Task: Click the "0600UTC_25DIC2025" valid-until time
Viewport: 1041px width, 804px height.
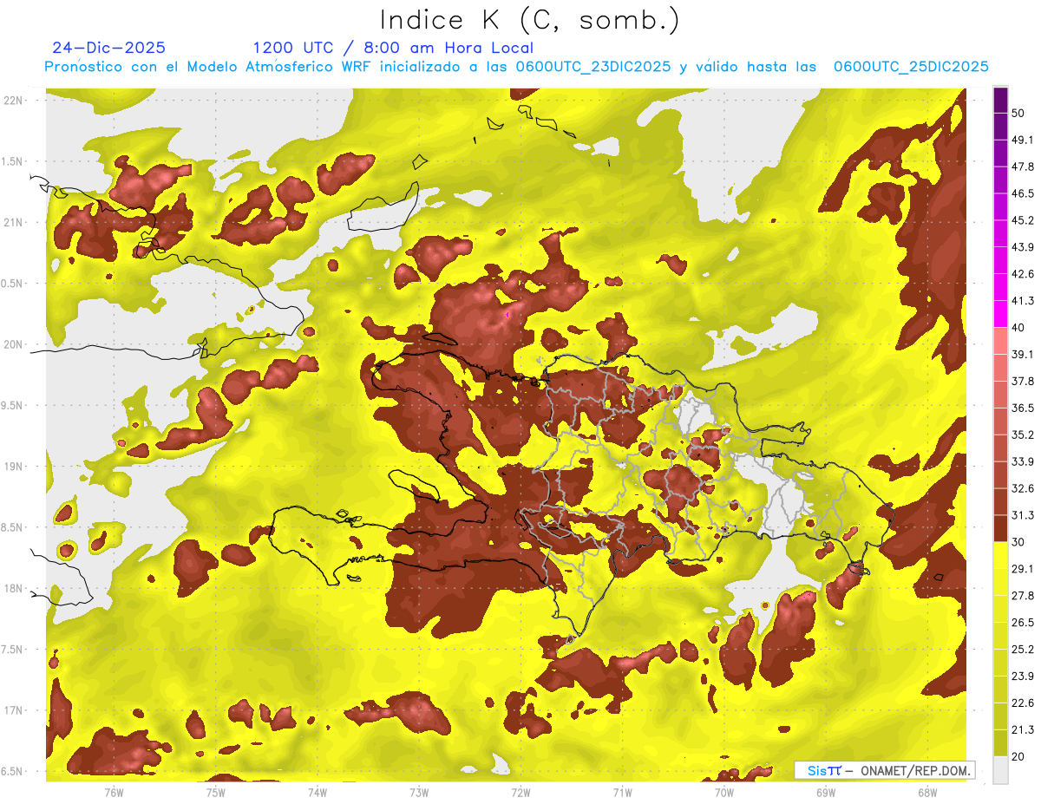Action: [912, 67]
